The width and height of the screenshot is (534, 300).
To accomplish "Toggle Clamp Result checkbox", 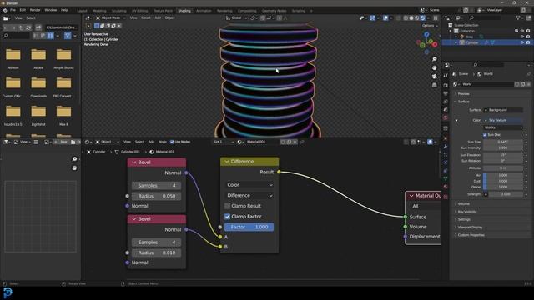I will pyautogui.click(x=228, y=206).
